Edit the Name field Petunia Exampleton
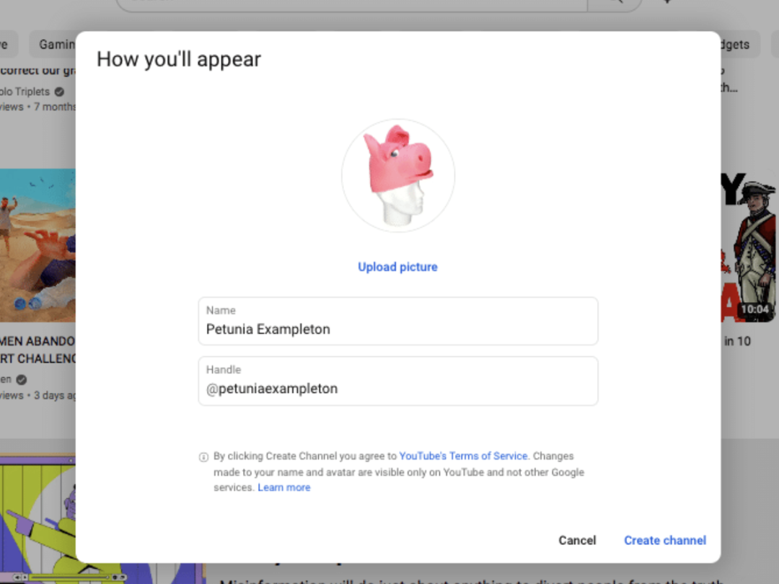This screenshot has width=779, height=584. pos(398,321)
